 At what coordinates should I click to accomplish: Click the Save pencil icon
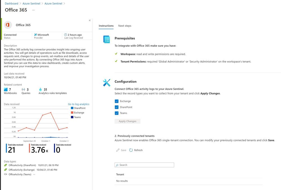pyautogui.click(x=118, y=150)
